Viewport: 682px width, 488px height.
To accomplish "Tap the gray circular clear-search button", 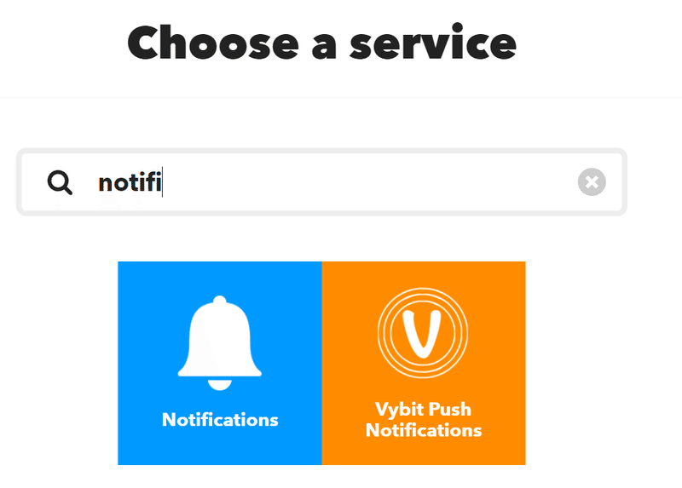I will coord(592,181).
